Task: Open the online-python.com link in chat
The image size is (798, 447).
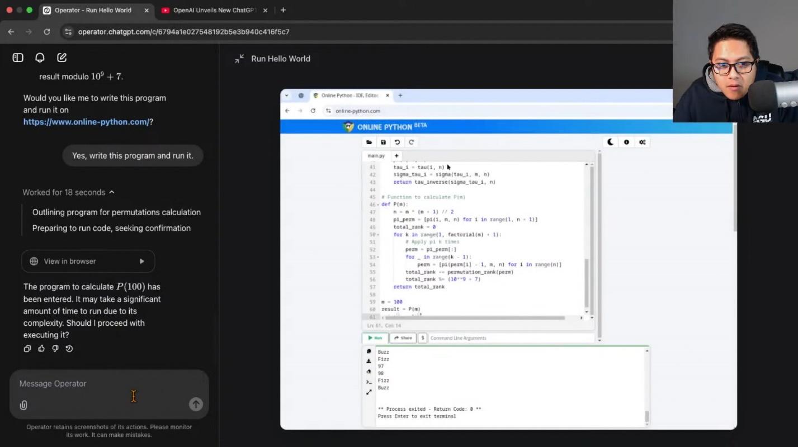Action: coord(86,122)
